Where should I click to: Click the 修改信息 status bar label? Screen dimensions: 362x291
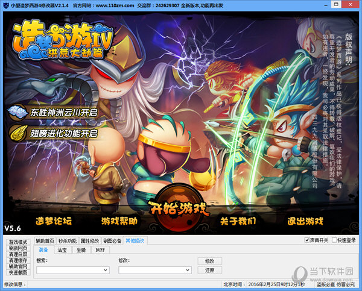pos(15,284)
